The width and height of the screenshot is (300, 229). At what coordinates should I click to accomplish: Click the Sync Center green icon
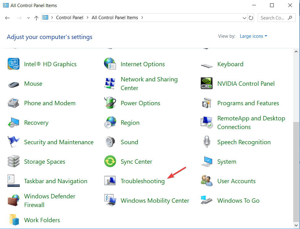pyautogui.click(x=110, y=161)
